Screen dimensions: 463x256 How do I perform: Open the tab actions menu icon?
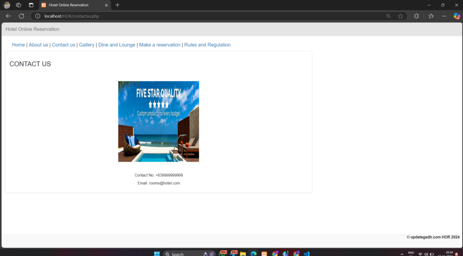coord(31,5)
